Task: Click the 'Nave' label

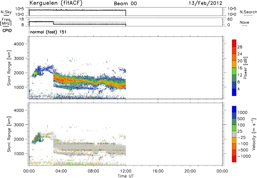Action: (x=244, y=22)
